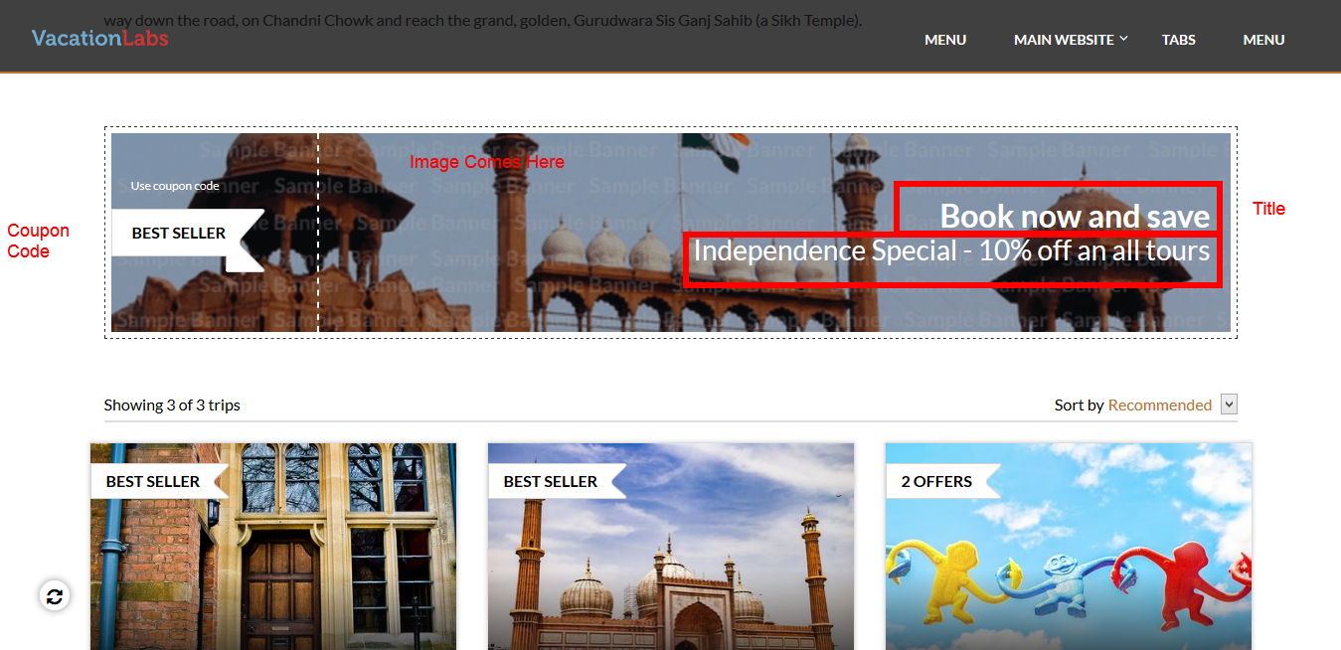Click the "Book now and save" banner title

pyautogui.click(x=1075, y=216)
